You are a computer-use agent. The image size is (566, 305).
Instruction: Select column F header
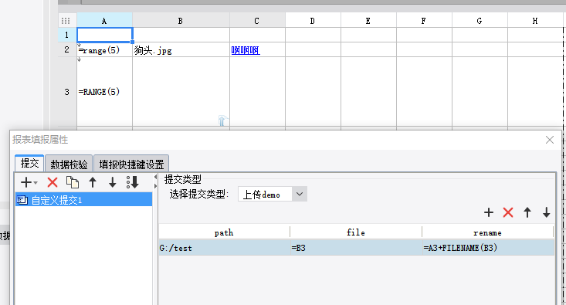click(424, 21)
